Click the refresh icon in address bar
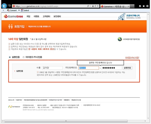 click(x=95, y=6)
